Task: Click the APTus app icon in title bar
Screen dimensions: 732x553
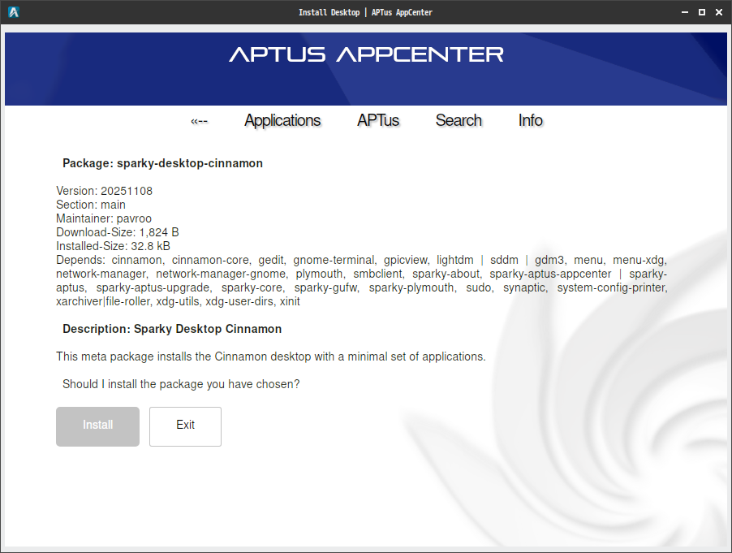Action: [x=14, y=12]
